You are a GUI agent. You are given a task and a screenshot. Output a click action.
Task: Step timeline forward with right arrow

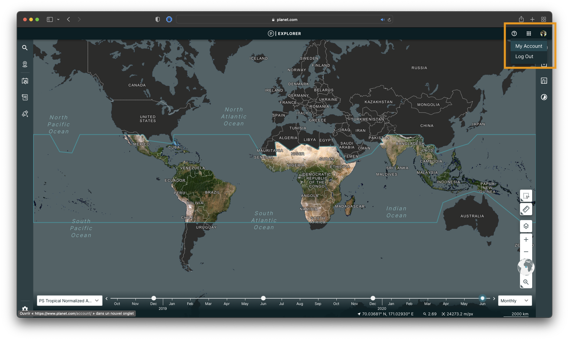coord(494,299)
